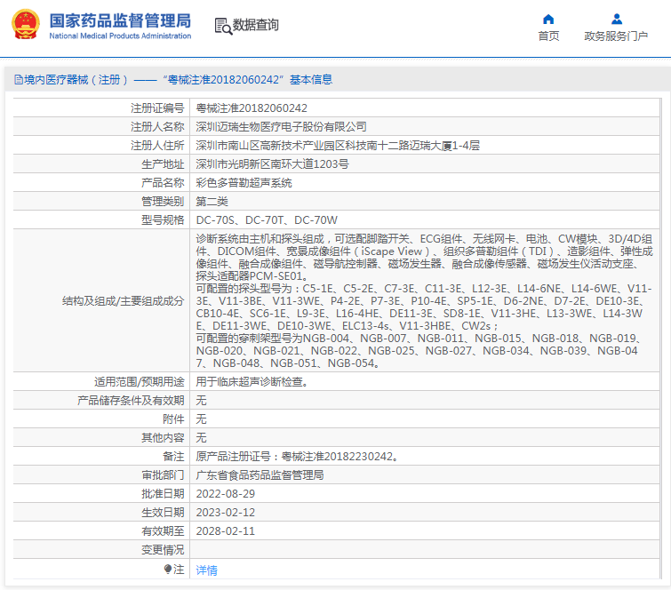
Task: Click the home icon above 首页
Action: point(548,20)
